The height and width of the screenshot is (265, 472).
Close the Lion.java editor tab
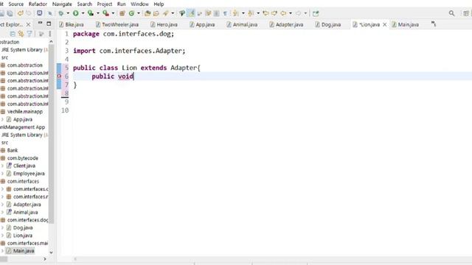coord(384,24)
